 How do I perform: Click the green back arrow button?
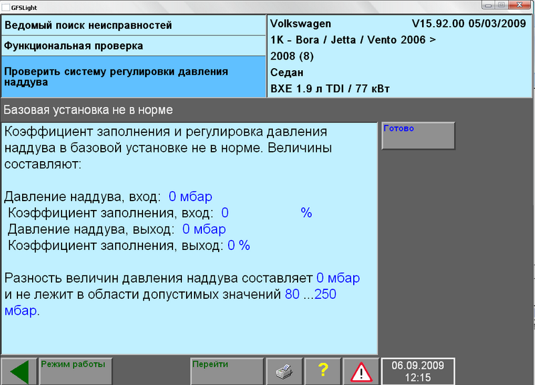click(19, 372)
